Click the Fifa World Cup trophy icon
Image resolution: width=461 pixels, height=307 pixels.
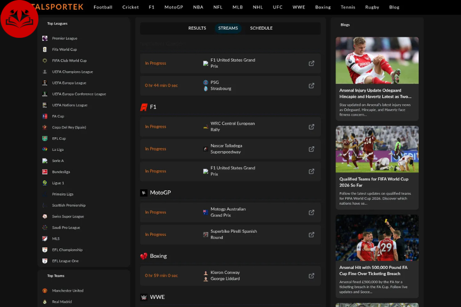[45, 49]
